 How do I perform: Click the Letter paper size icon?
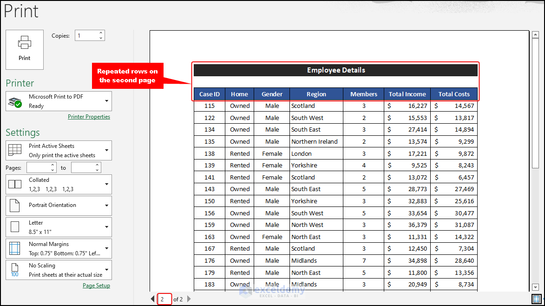[x=15, y=227]
